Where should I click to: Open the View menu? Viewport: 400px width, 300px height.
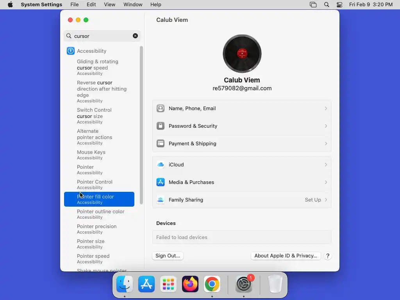(x=109, y=5)
